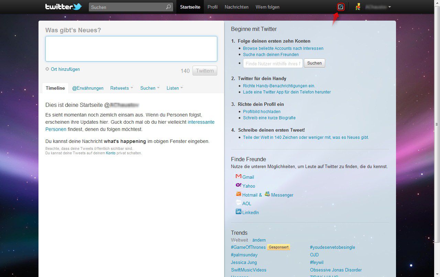This screenshot has width=440, height=277.
Task: Click the user avatar in top bar
Action: click(358, 7)
